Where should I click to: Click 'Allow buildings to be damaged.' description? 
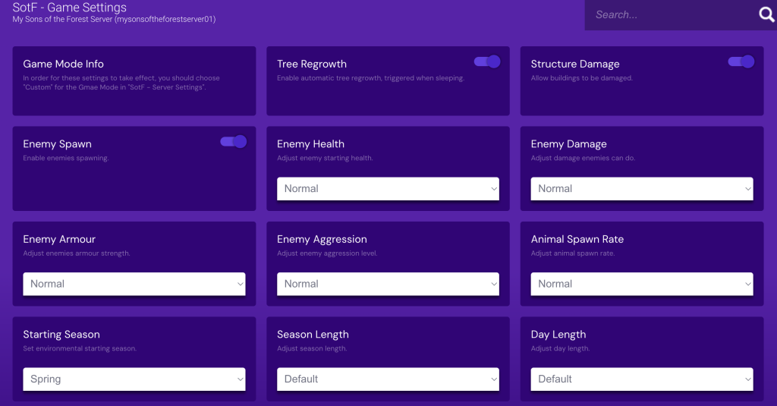click(x=582, y=78)
